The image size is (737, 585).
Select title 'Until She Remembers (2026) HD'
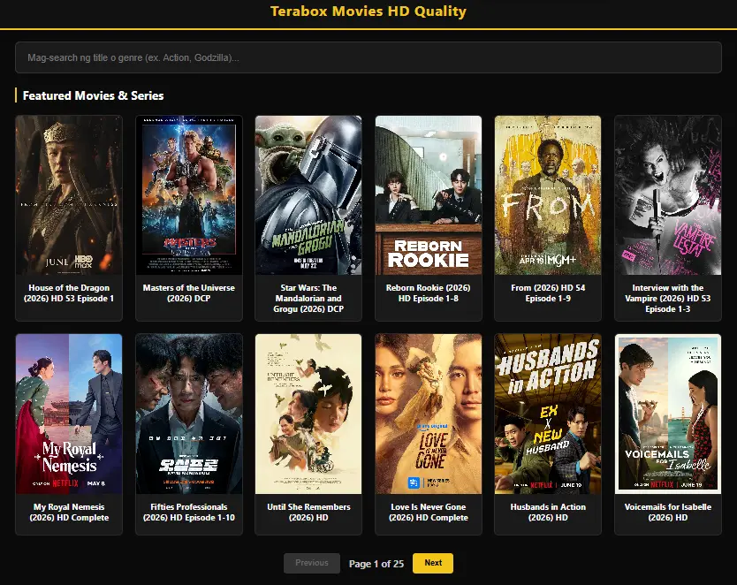308,513
